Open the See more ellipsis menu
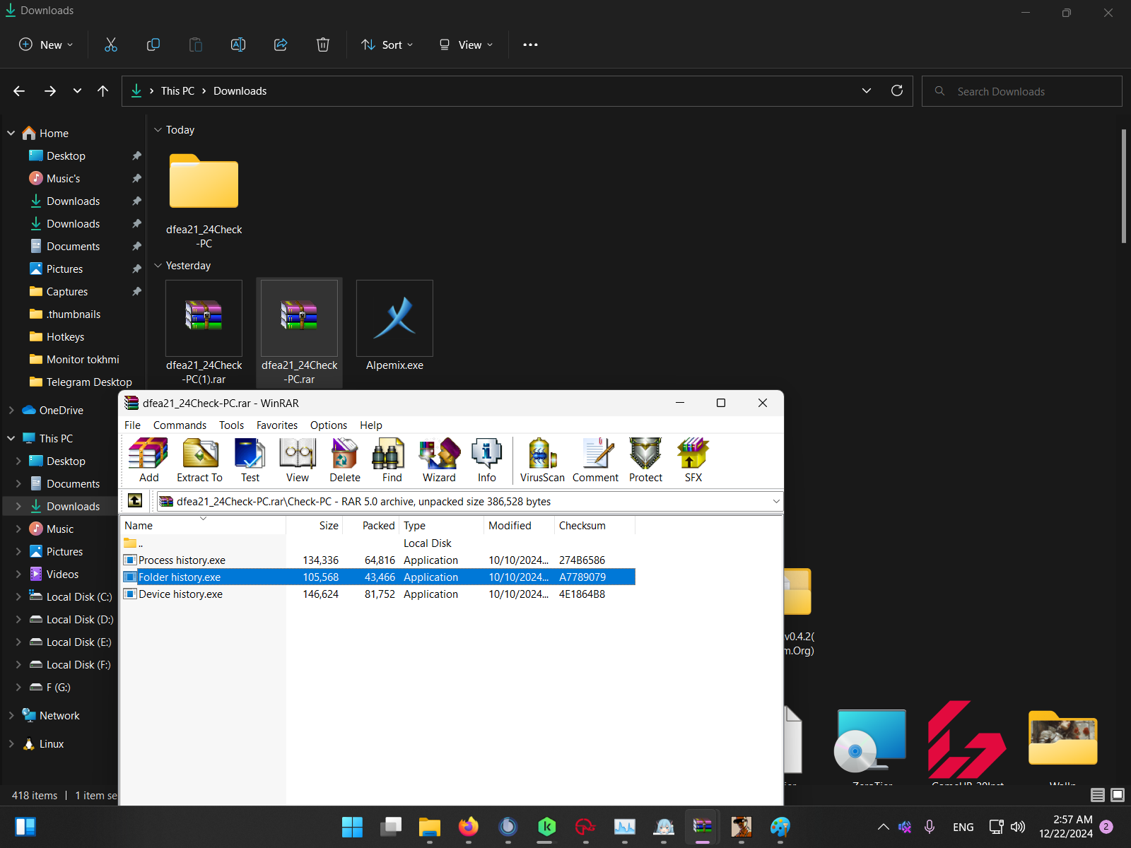This screenshot has height=848, width=1131. [530, 45]
